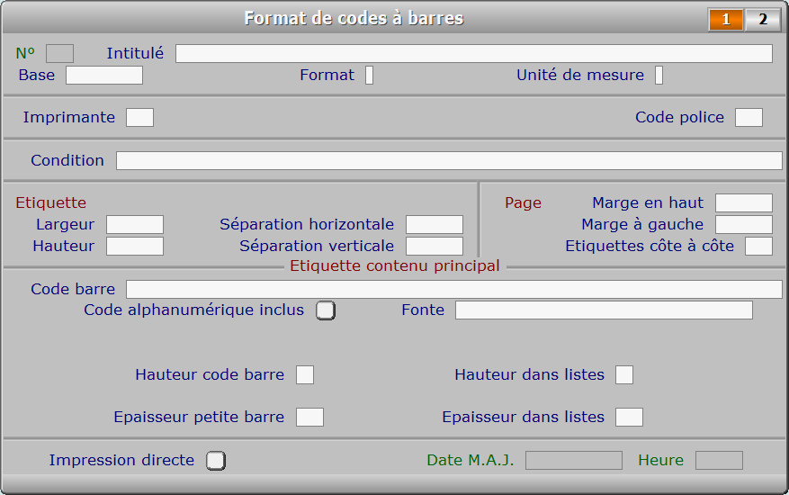Click the 'Code alphanumérique inclus' label
Image resolution: width=789 pixels, height=495 pixels.
coord(193,310)
